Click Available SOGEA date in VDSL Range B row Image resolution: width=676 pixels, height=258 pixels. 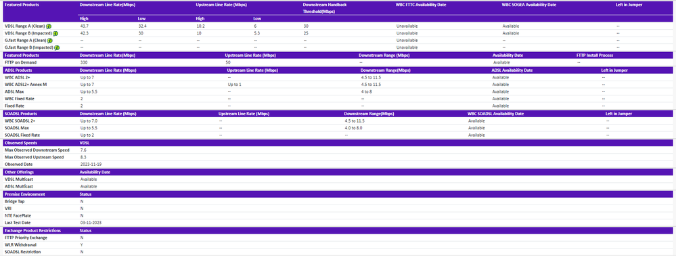[x=510, y=33]
